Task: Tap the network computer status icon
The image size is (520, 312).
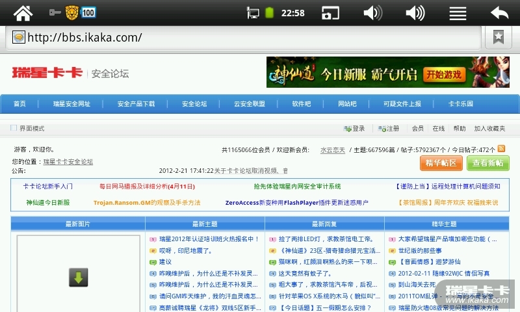Action: (x=253, y=13)
